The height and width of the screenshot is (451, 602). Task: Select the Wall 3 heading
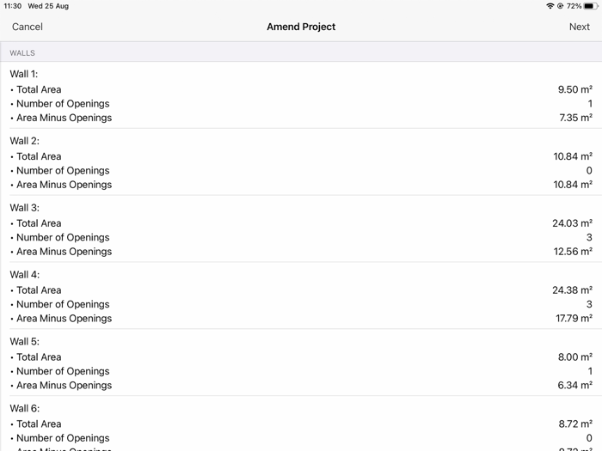click(25, 208)
